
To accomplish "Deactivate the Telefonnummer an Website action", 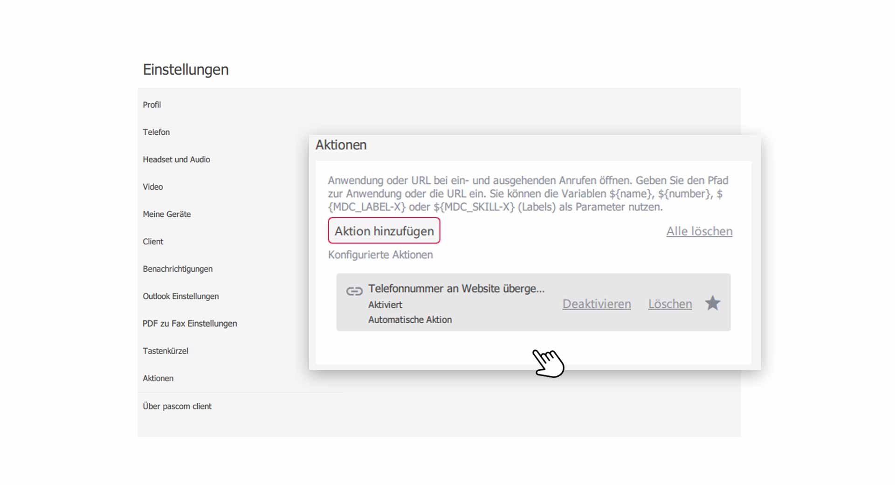I will click(x=597, y=304).
